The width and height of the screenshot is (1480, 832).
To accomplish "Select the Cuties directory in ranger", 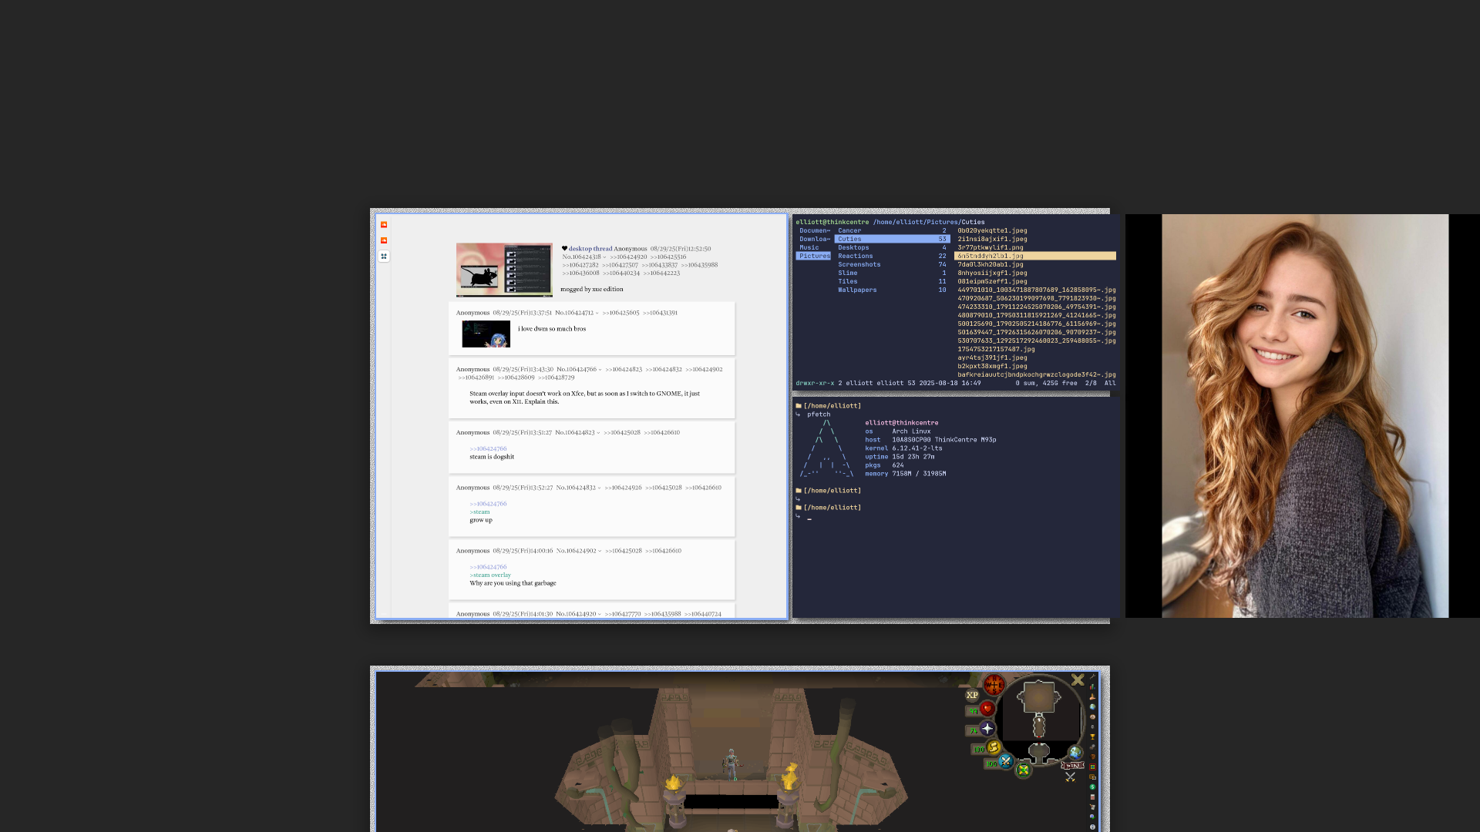I will click(892, 239).
